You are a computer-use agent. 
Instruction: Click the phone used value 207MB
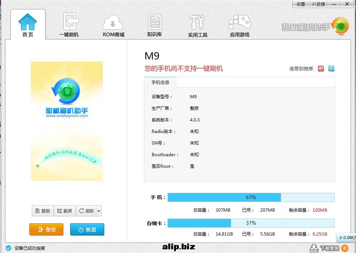point(267,210)
